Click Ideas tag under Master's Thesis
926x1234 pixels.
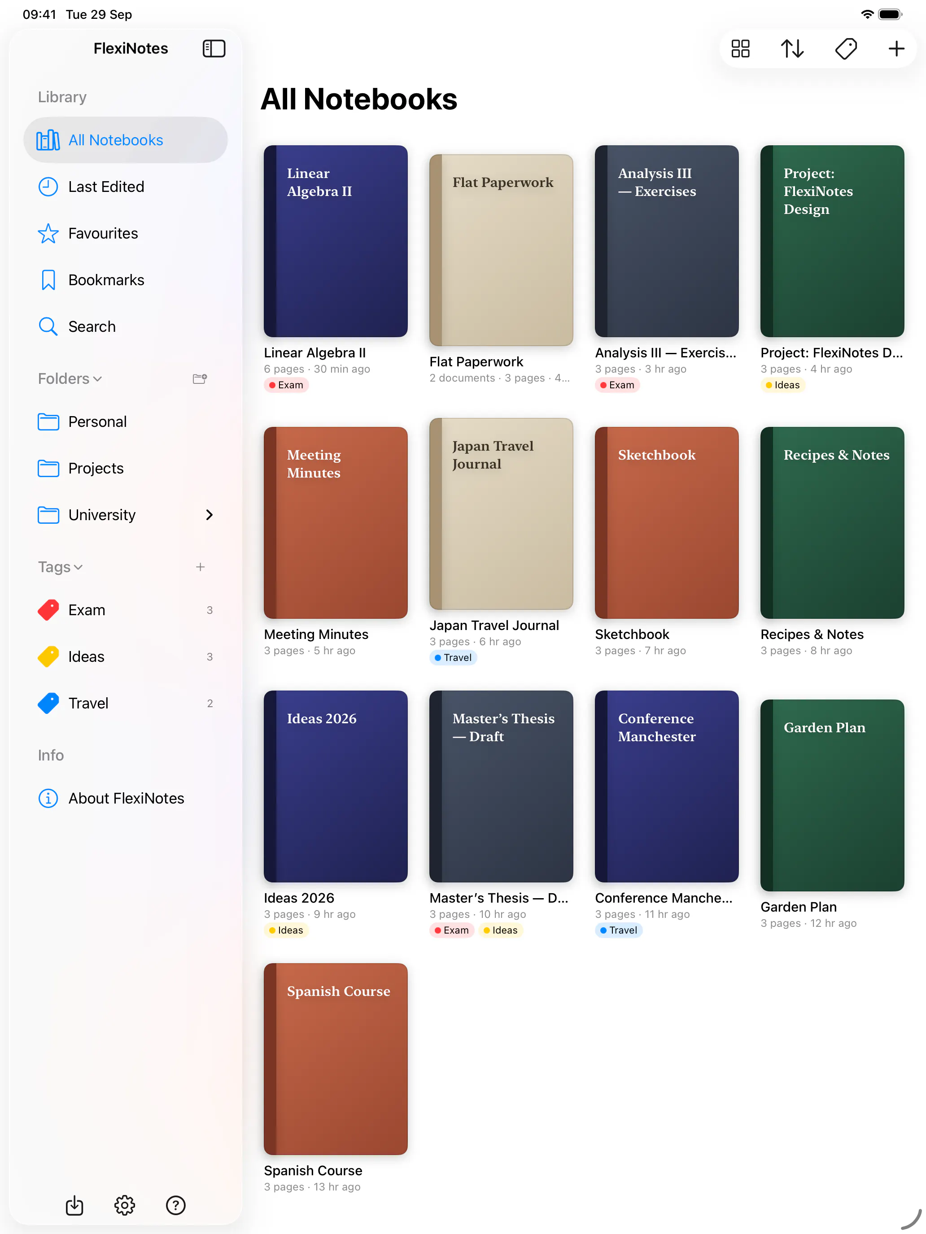(500, 930)
